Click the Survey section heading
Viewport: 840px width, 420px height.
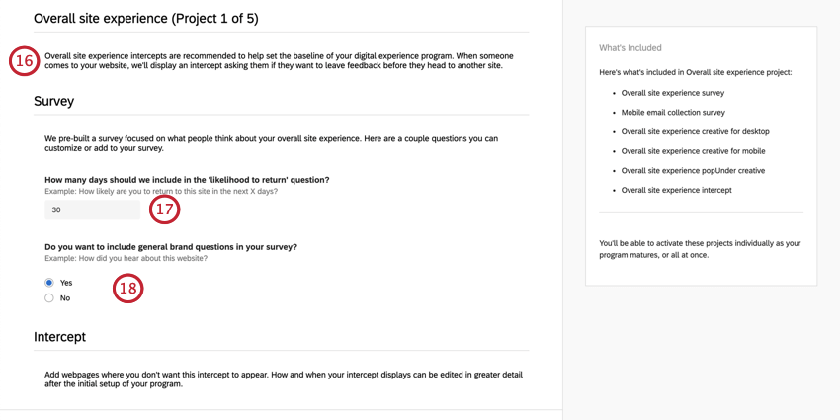(x=53, y=101)
